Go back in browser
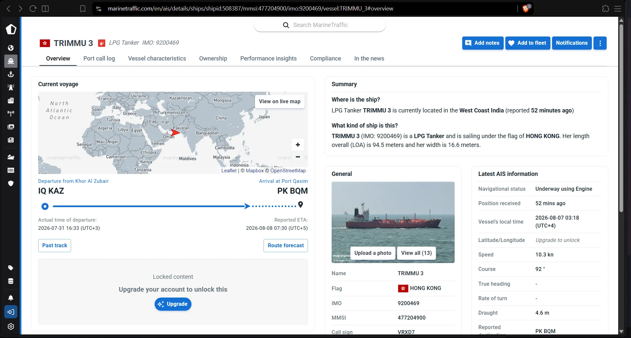 tap(9, 9)
